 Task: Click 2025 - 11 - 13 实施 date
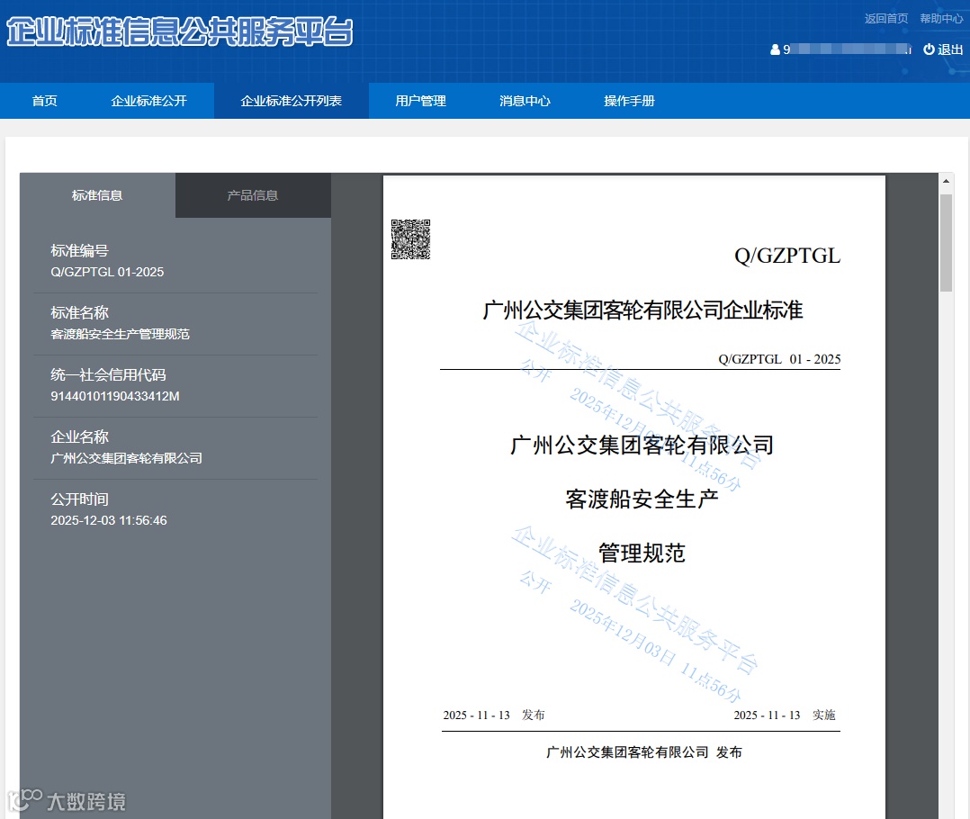coord(785,715)
